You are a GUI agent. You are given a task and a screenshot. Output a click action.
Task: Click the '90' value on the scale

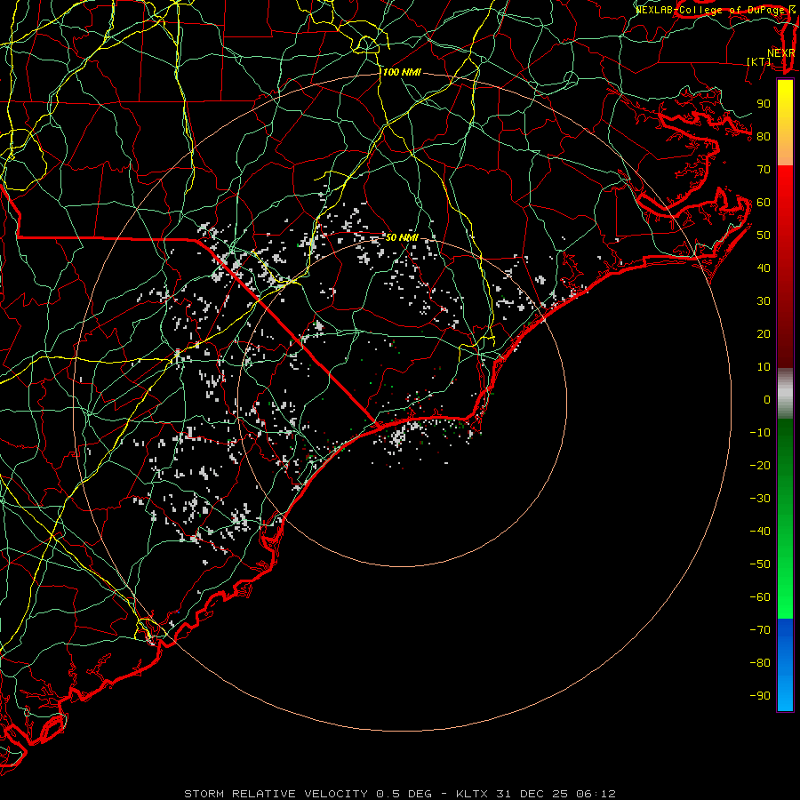(x=764, y=104)
